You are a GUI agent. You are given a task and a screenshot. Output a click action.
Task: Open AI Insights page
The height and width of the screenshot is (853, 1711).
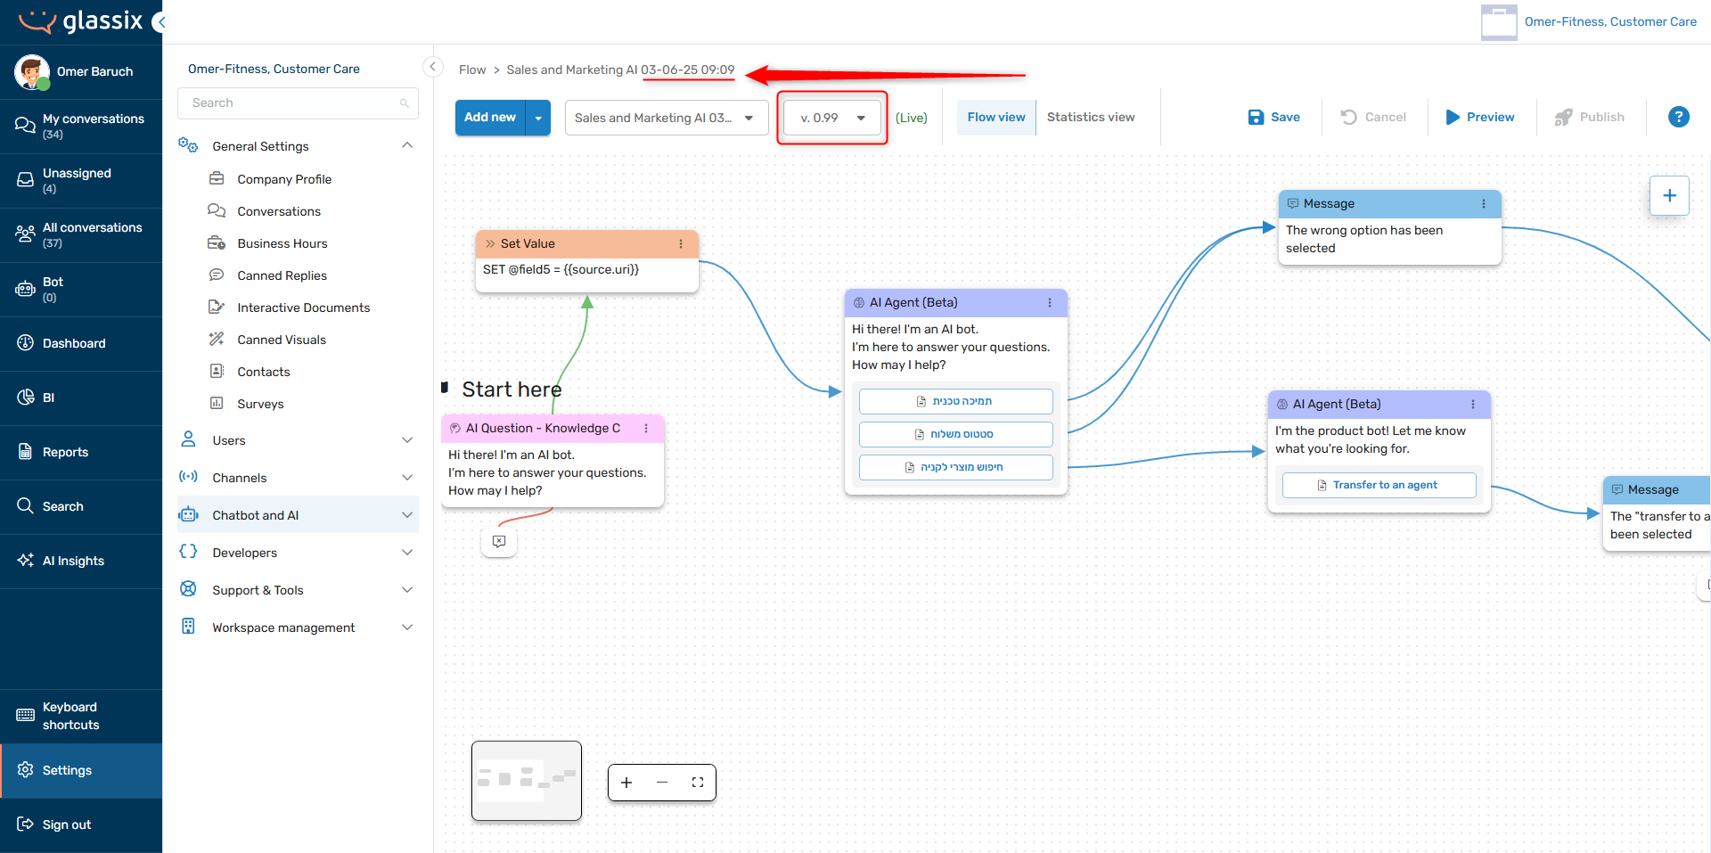[x=81, y=562]
